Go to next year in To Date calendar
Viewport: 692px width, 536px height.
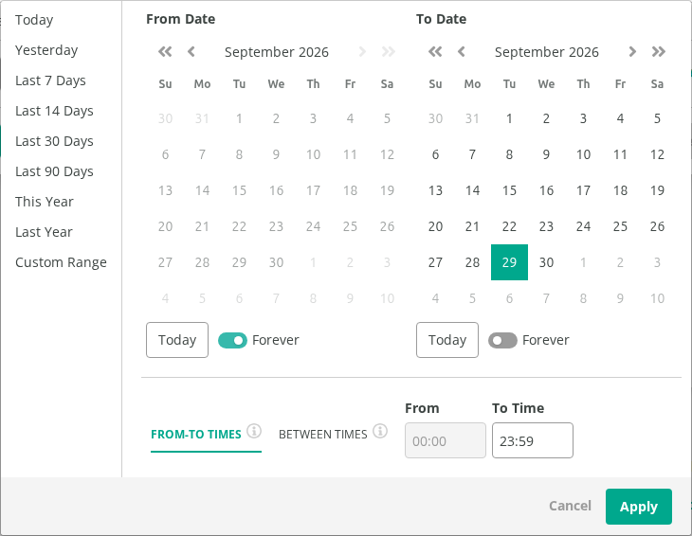[x=659, y=52]
